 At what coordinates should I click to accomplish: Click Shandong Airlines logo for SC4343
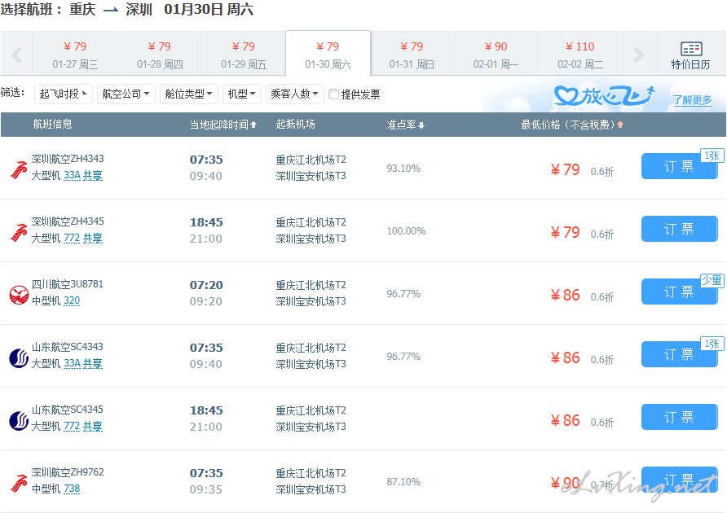[x=19, y=357]
